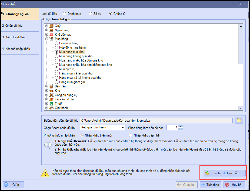Expand the Quỹ tree node
Screen dimensions: 250x191
[46, 26]
